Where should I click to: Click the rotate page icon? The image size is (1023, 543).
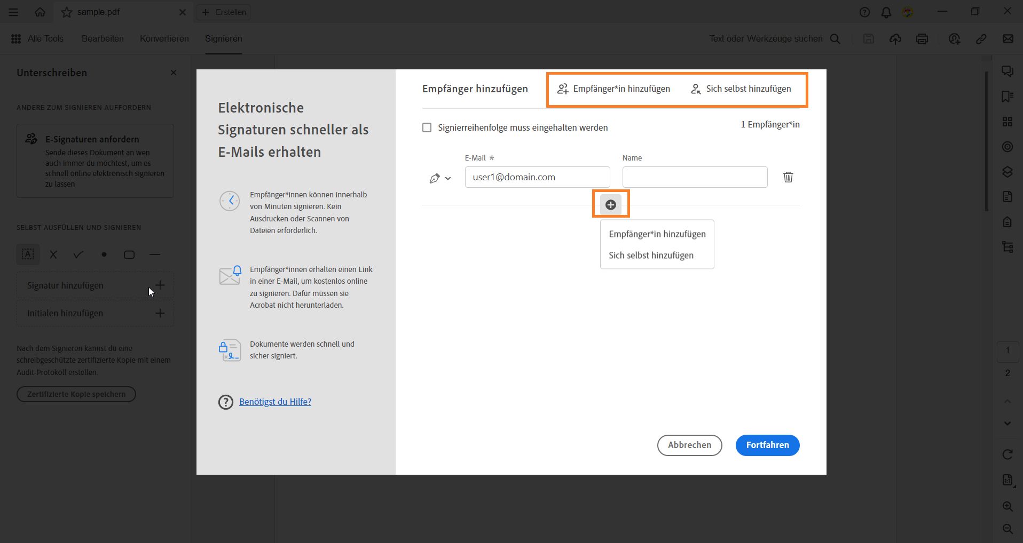coord(1008,454)
